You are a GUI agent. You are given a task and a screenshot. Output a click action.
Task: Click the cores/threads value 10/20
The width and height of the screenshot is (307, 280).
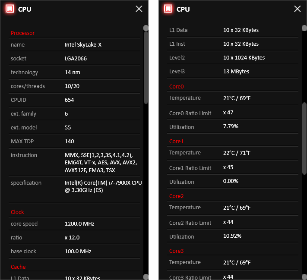pyautogui.click(x=72, y=86)
